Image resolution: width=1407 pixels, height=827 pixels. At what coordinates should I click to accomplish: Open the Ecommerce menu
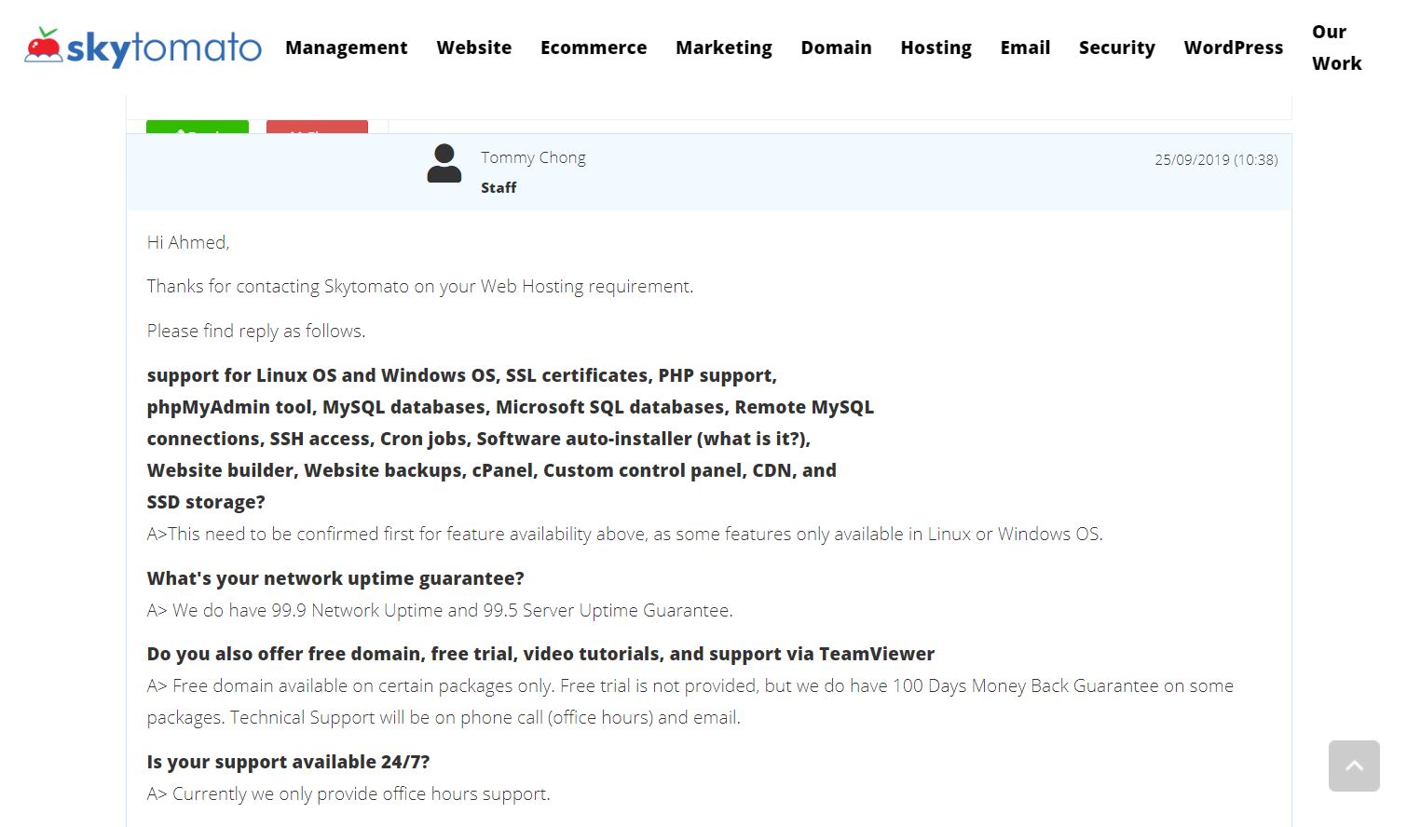click(594, 47)
